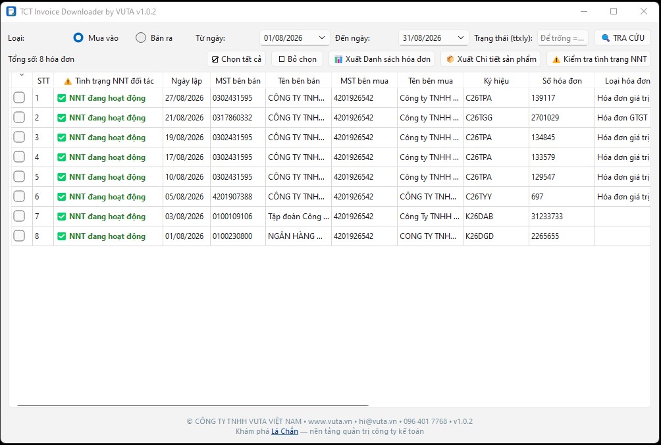Image resolution: width=661 pixels, height=445 pixels.
Task: Click the MST bên mua column header
Action: (364, 81)
